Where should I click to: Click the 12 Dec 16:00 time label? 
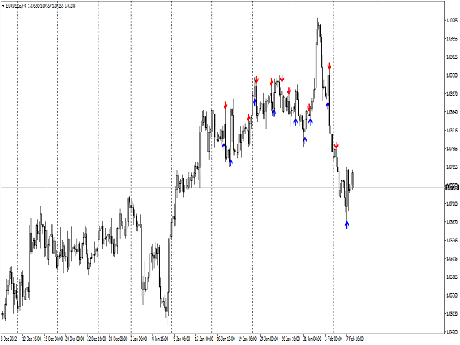click(x=32, y=339)
